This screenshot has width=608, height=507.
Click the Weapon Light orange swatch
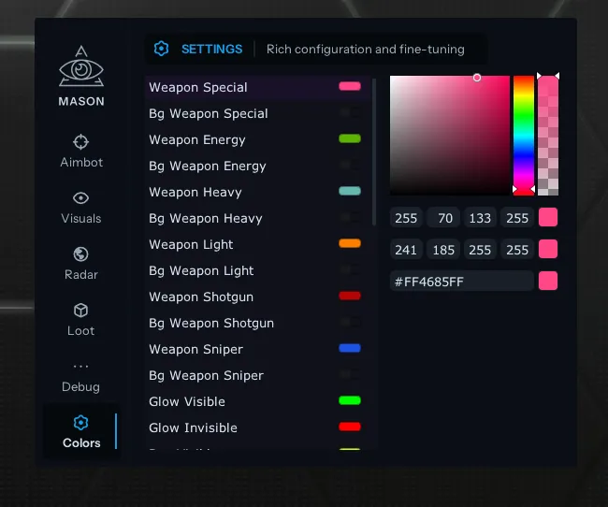tap(350, 243)
